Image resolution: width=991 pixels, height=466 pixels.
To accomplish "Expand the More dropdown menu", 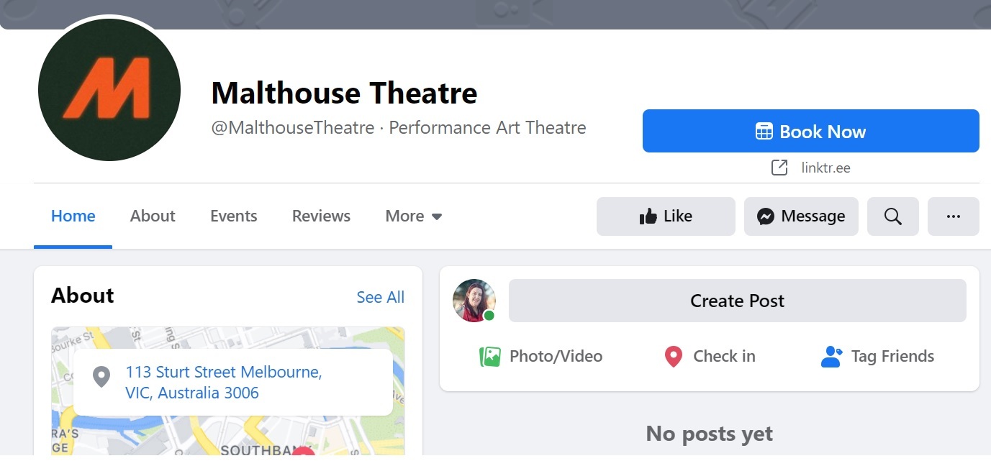I will pos(414,216).
